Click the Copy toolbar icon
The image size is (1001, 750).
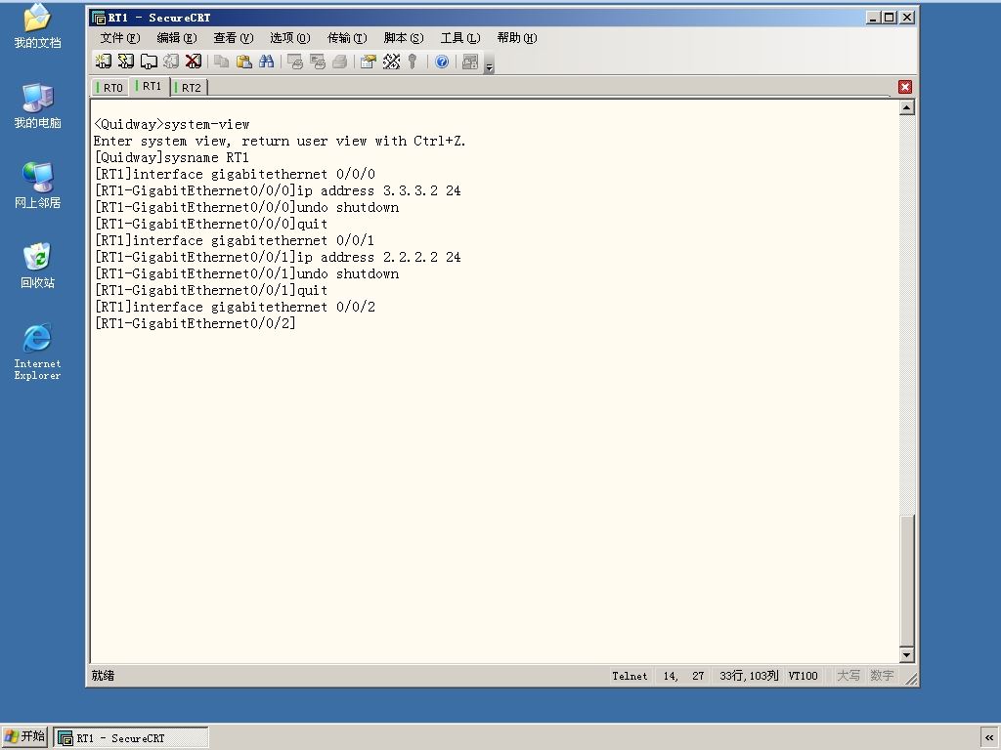[222, 62]
